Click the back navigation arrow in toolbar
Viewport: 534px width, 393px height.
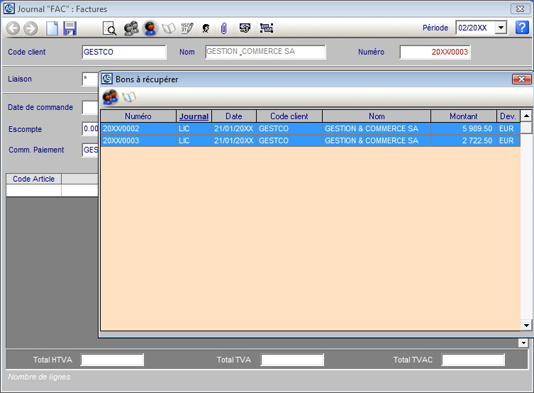13,28
